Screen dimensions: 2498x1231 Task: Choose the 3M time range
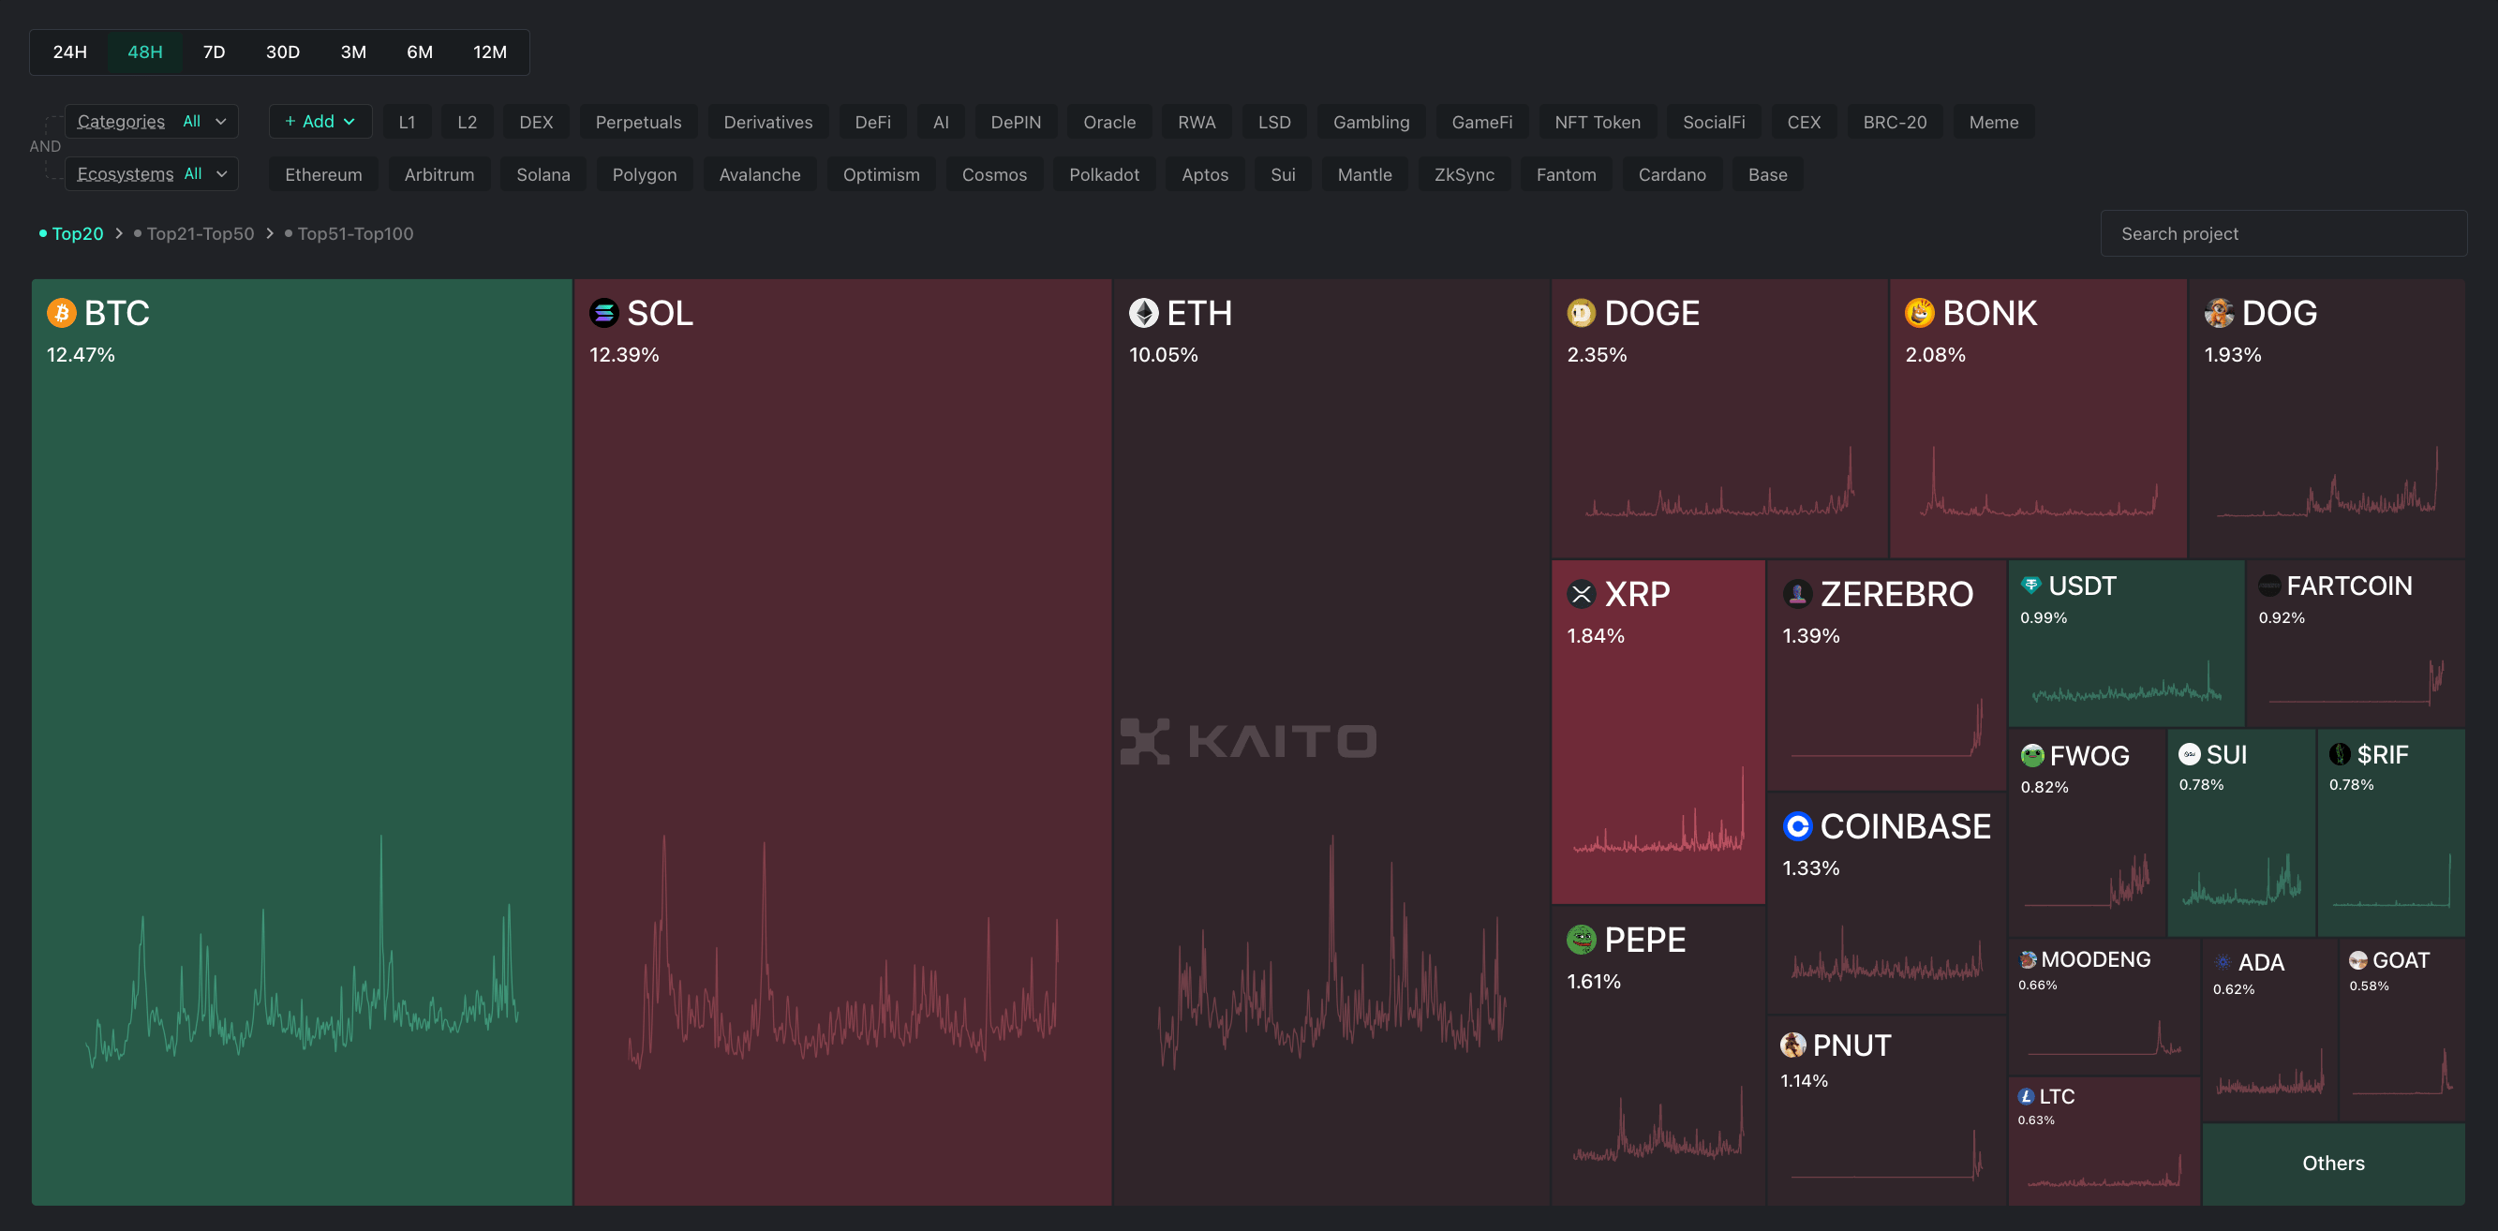point(354,52)
